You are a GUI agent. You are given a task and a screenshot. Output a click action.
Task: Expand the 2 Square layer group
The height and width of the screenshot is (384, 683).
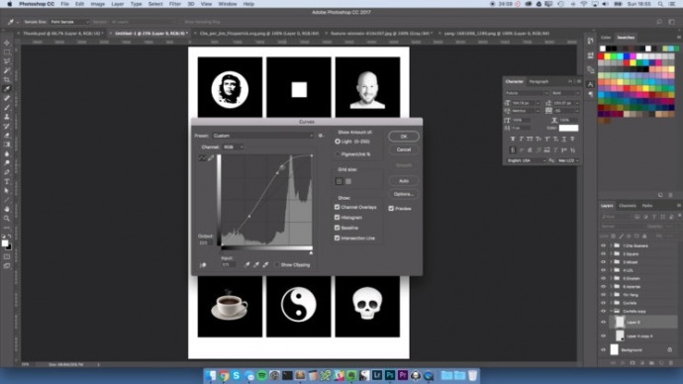(611, 253)
